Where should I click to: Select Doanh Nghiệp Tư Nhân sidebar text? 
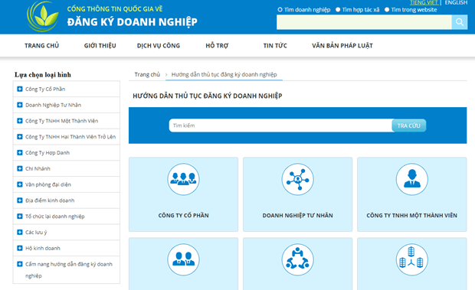pyautogui.click(x=54, y=105)
